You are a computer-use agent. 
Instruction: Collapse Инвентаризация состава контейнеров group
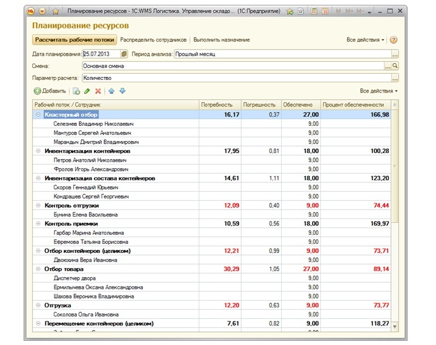(38, 178)
